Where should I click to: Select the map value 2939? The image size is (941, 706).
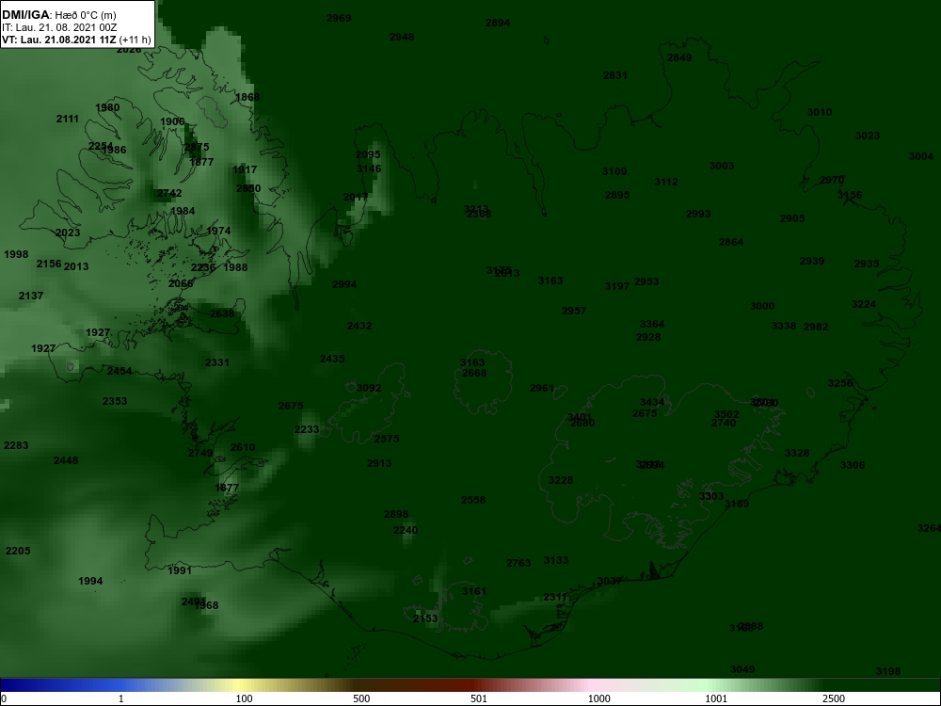point(812,261)
